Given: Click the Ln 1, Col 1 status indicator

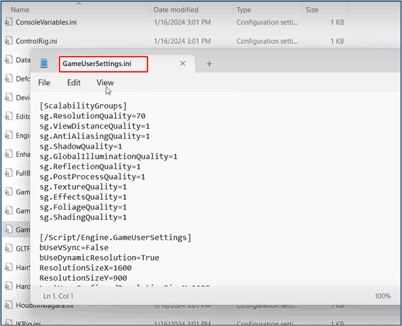Looking at the screenshot, I should tap(58, 296).
